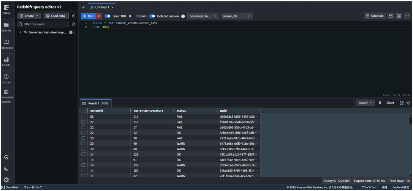Expand the results panel to full screen
The height and width of the screenshot is (191, 413).
402,103
